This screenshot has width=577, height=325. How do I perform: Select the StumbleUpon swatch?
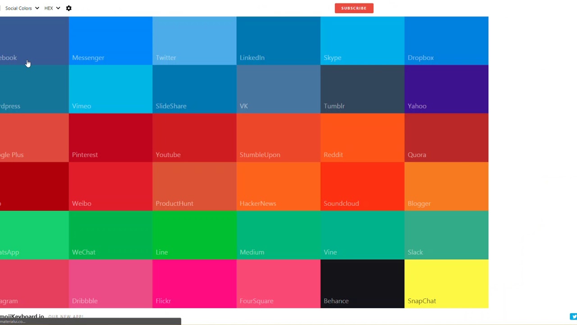click(x=278, y=138)
